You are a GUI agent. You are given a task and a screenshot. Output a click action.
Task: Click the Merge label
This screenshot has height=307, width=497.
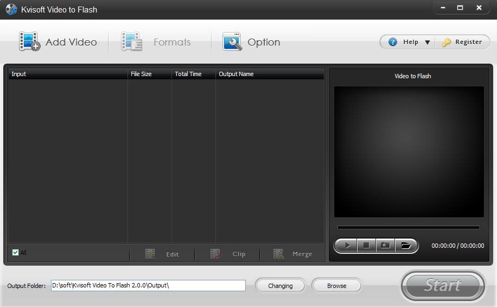pyautogui.click(x=302, y=254)
